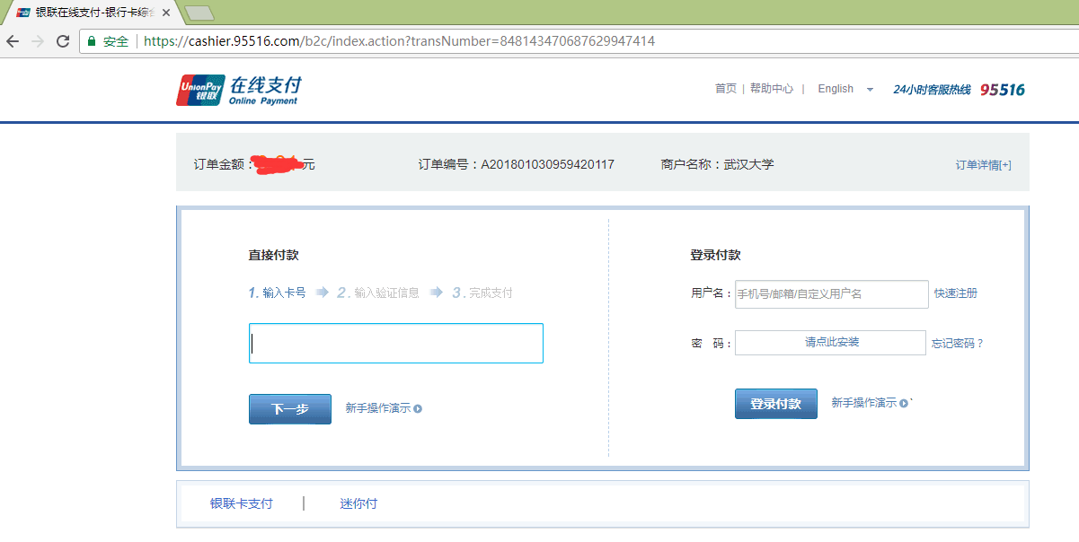Image resolution: width=1079 pixels, height=542 pixels.
Task: Click the 用户名 username input field
Action: tap(831, 293)
